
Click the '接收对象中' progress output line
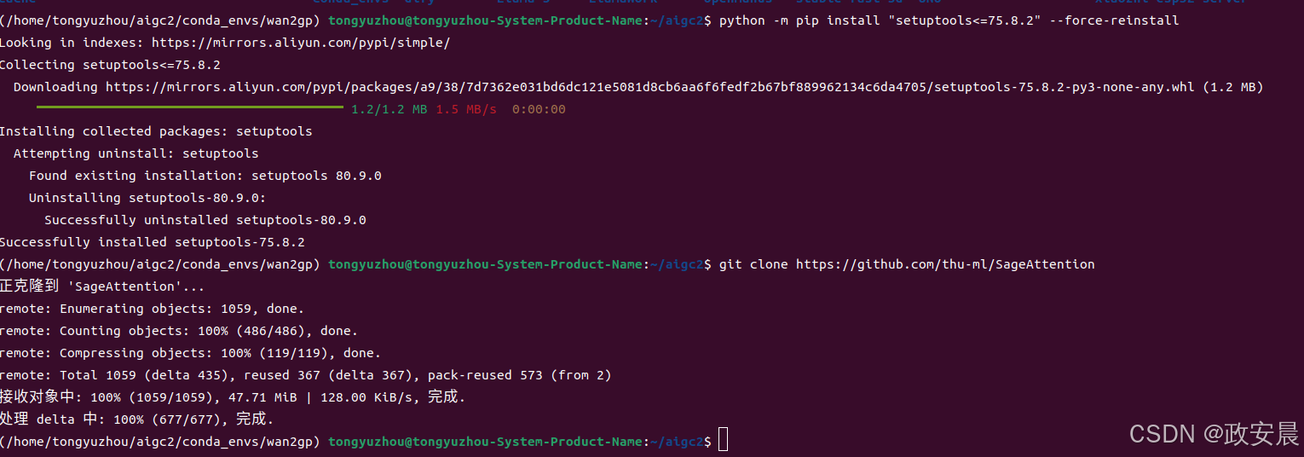point(233,397)
